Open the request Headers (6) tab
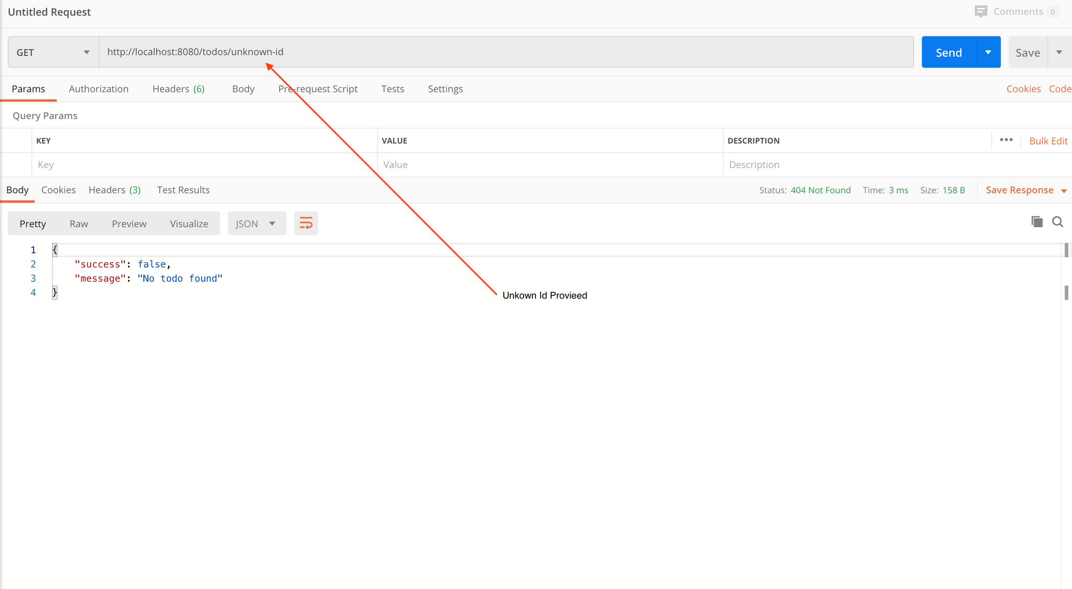 178,89
